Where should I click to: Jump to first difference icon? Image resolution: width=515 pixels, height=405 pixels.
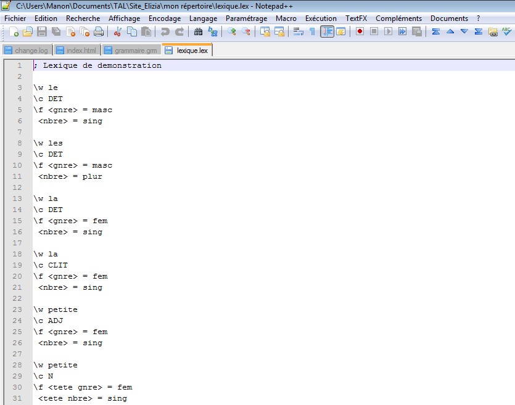pyautogui.click(x=436, y=31)
